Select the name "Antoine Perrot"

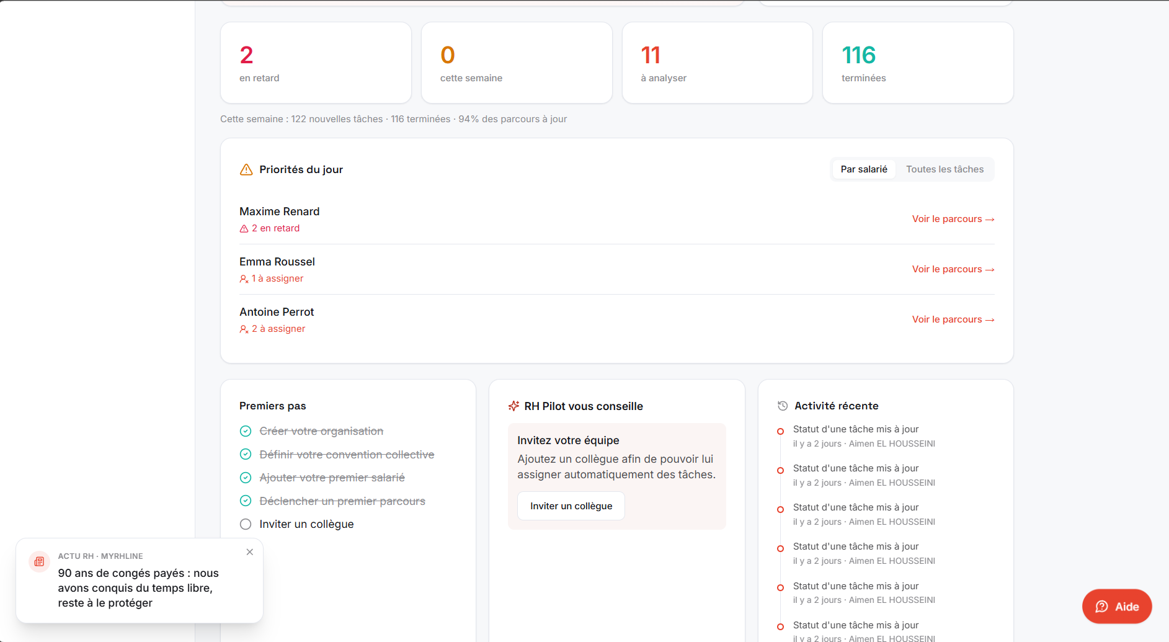pos(277,312)
